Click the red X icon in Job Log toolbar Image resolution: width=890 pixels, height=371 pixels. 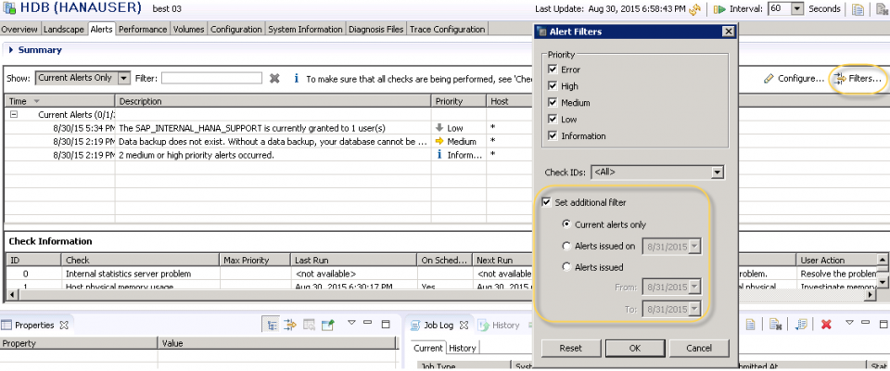point(825,325)
